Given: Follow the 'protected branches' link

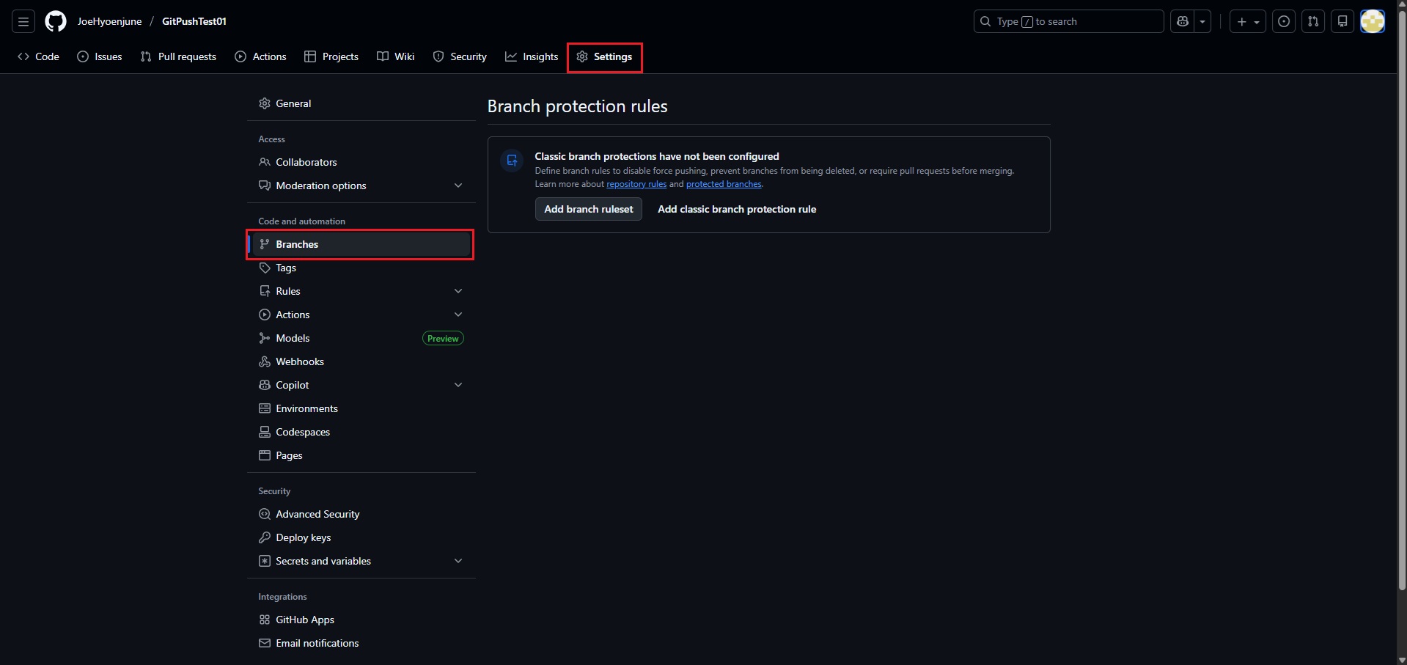Looking at the screenshot, I should (724, 184).
